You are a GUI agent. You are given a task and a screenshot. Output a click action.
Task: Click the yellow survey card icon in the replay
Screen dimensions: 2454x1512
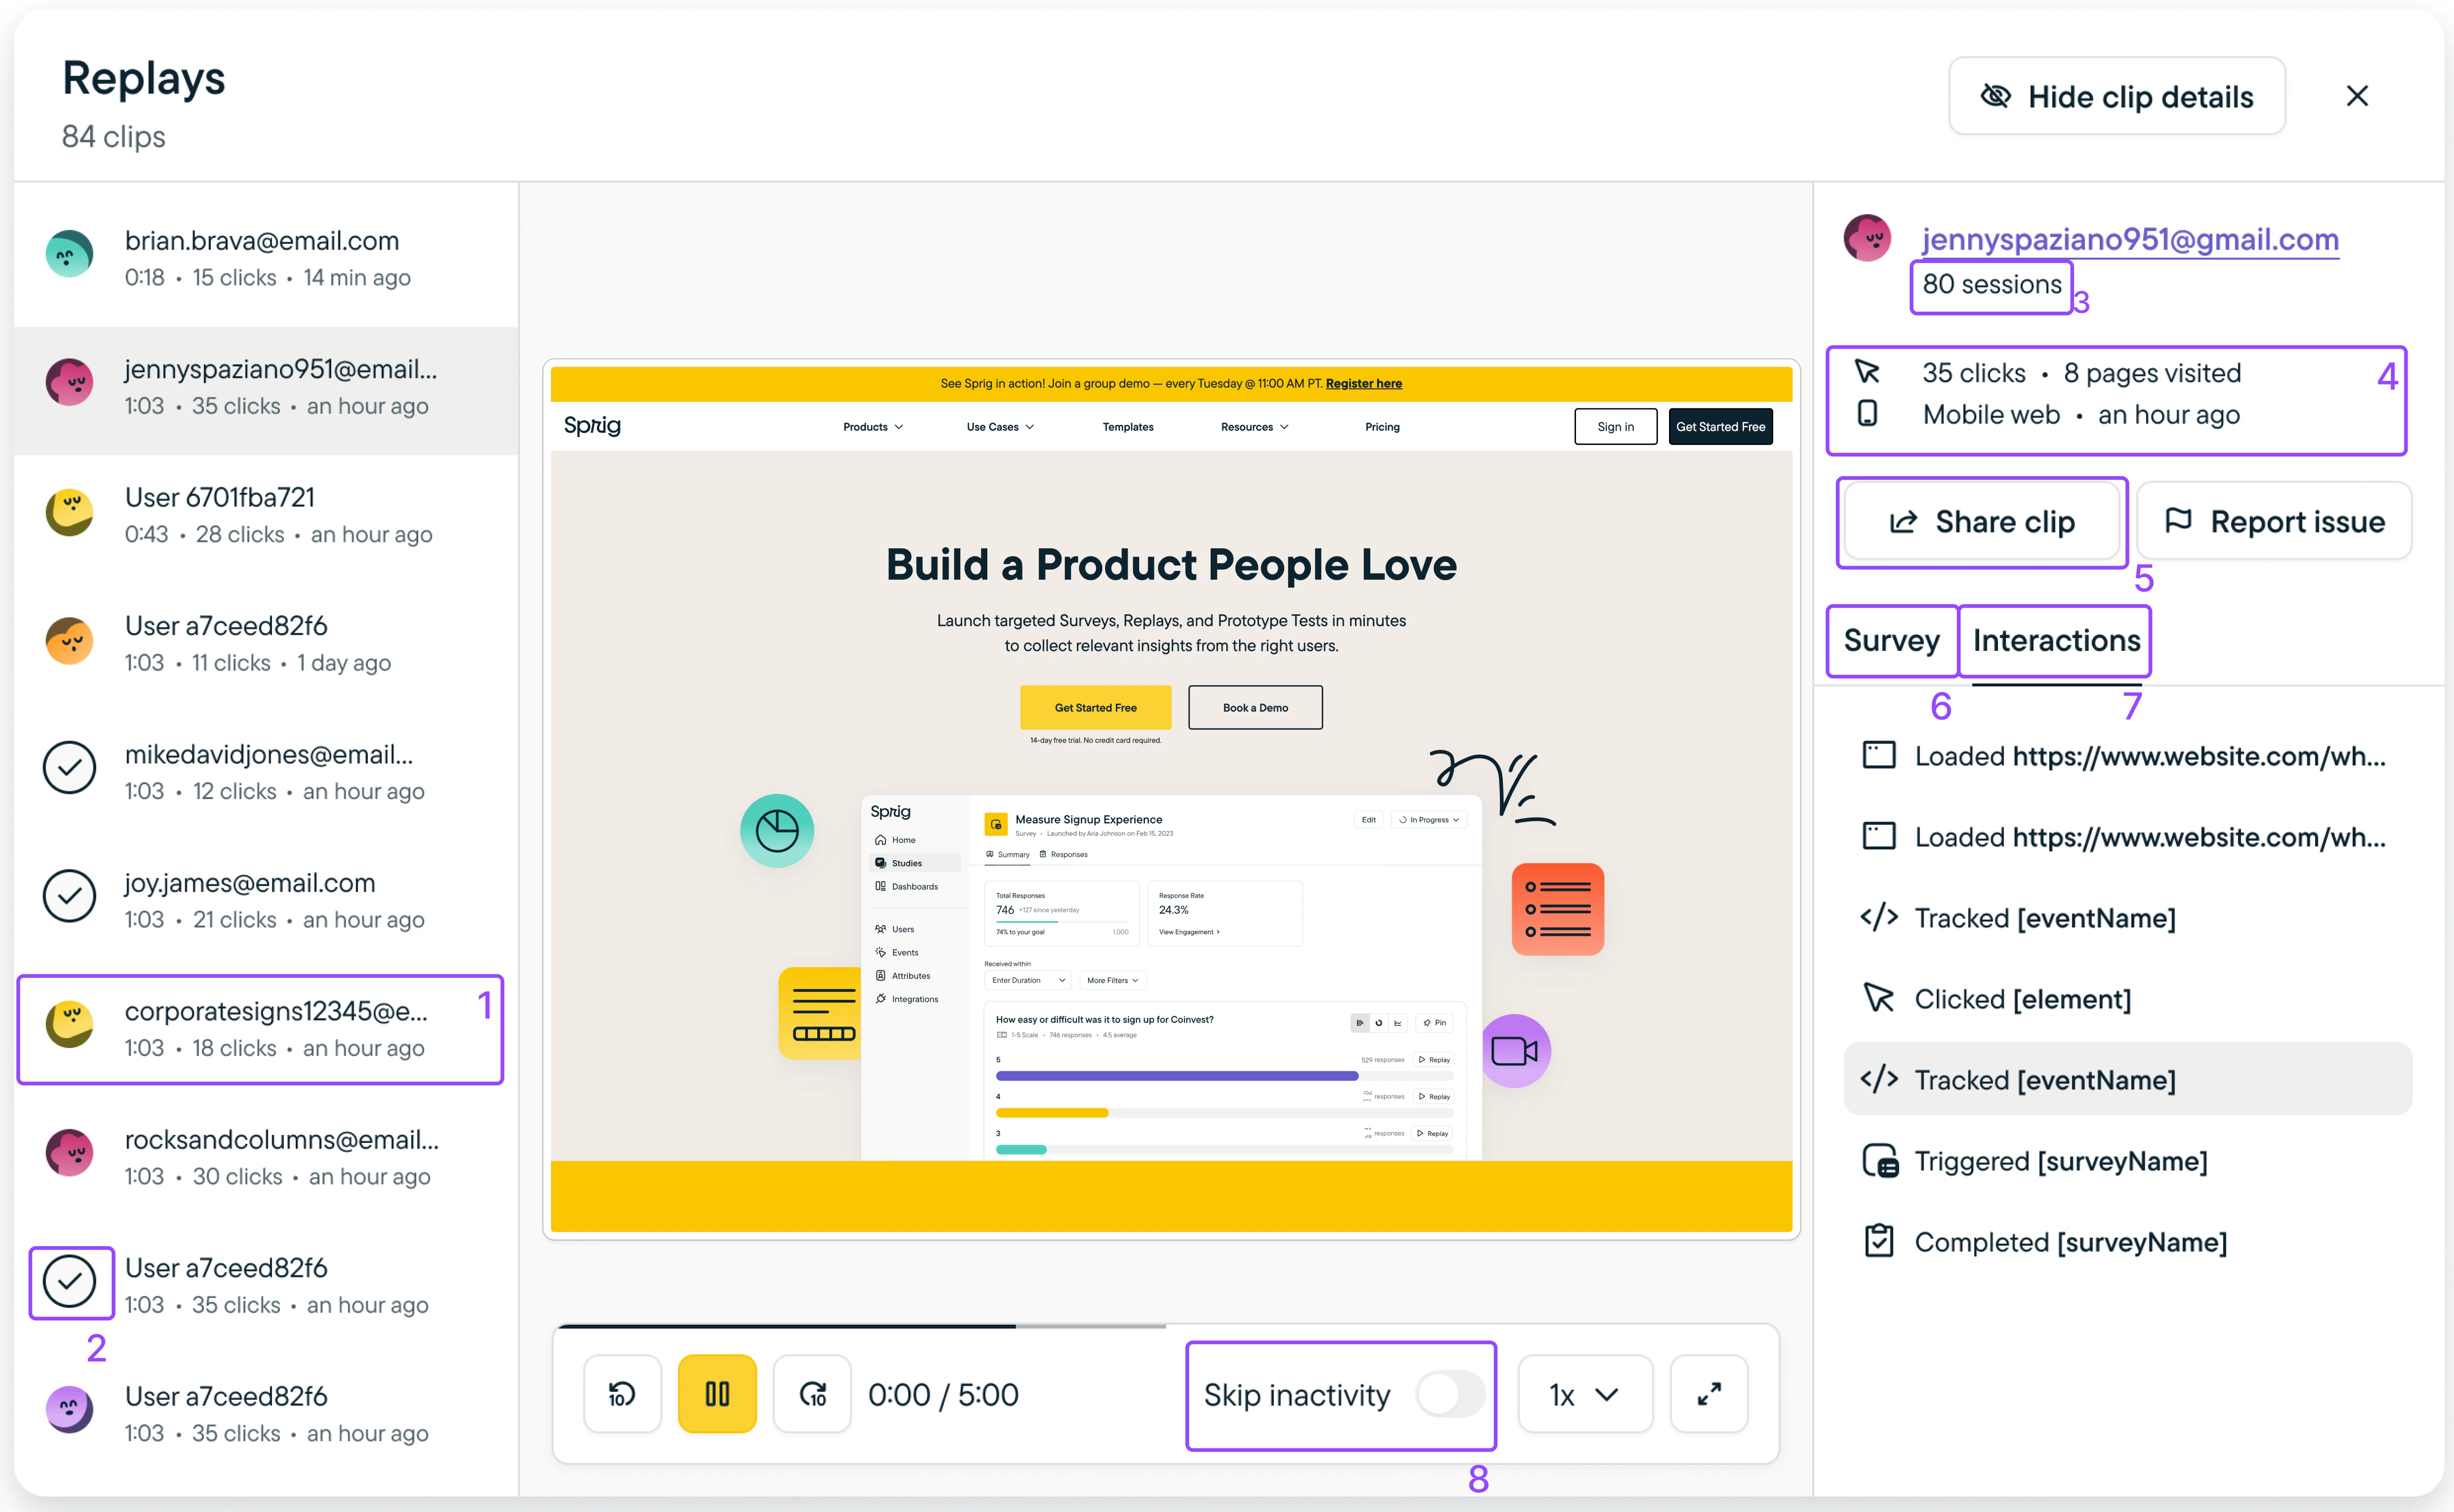[x=821, y=1013]
